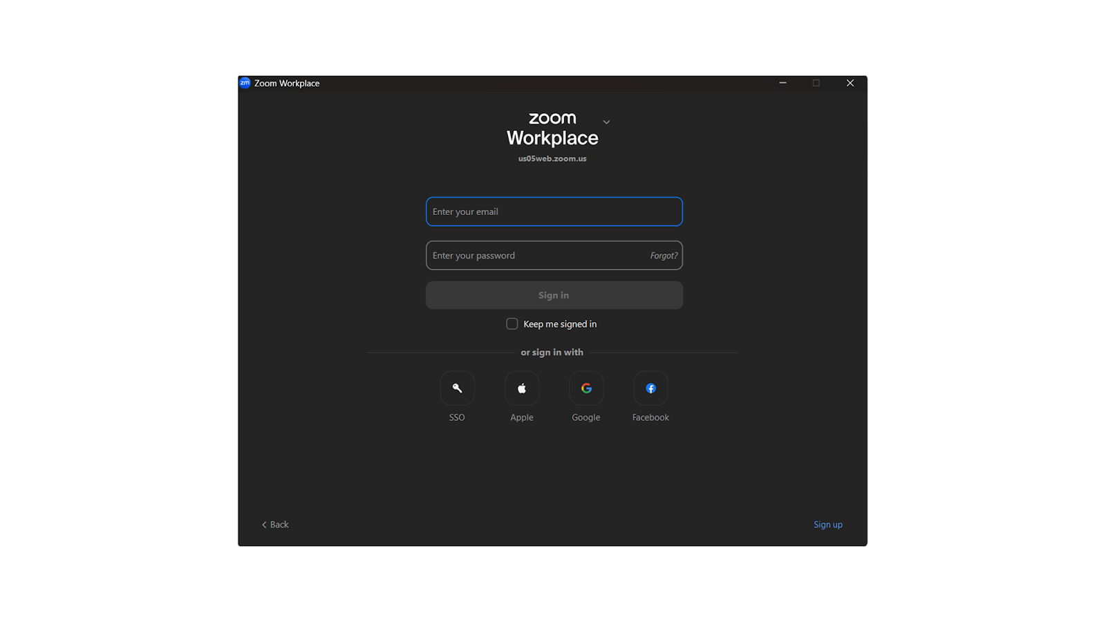Click the Keep me signed in label
This screenshot has height=622, width=1106.
[560, 324]
